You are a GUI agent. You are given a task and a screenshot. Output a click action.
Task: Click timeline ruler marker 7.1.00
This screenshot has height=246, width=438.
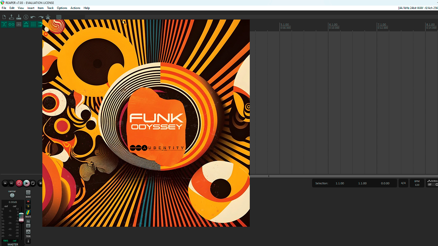382,25
